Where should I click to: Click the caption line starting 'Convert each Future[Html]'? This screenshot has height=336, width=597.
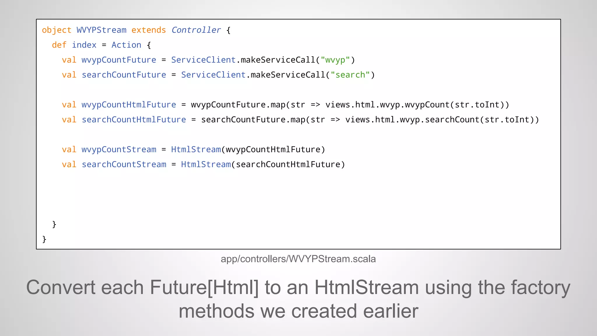click(x=298, y=288)
